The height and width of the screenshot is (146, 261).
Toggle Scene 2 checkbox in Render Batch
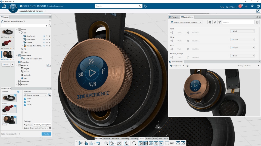[15, 106]
